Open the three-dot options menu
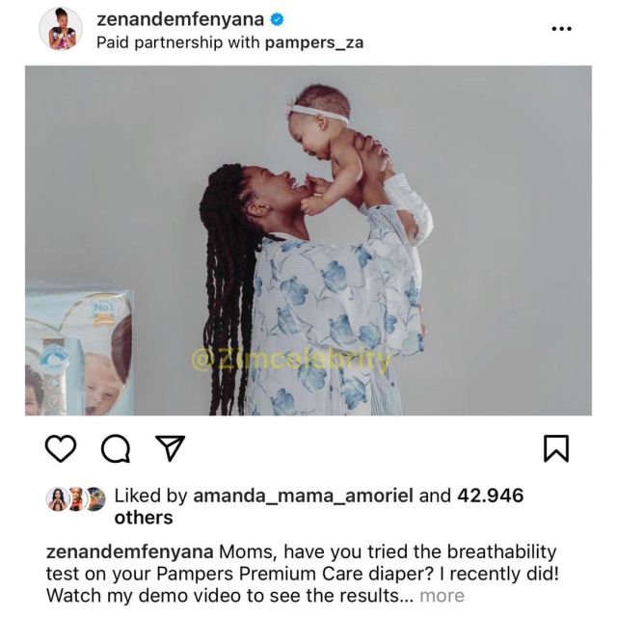617x617 pixels. 561,28
